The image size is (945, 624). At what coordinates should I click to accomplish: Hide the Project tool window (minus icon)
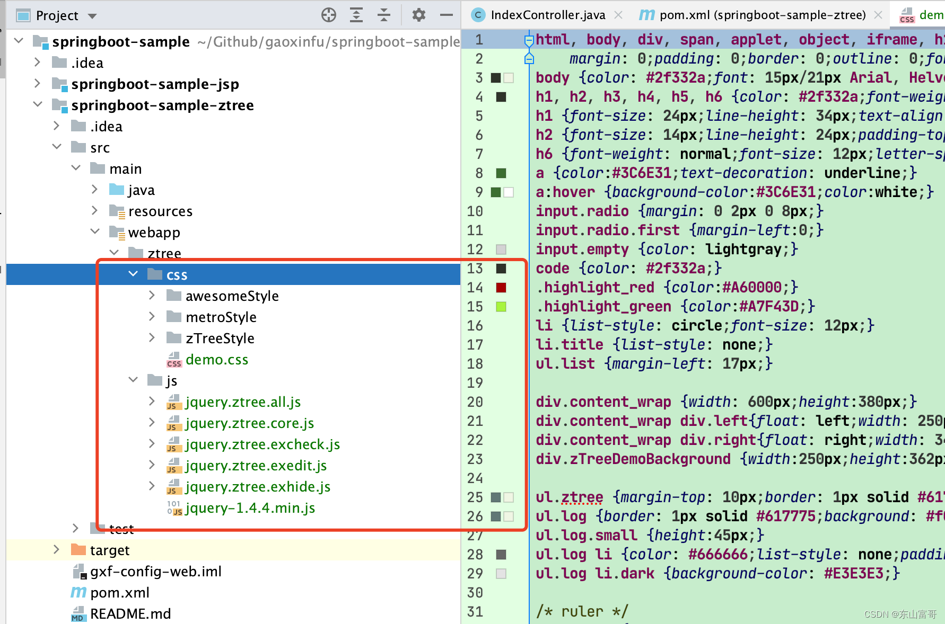447,15
